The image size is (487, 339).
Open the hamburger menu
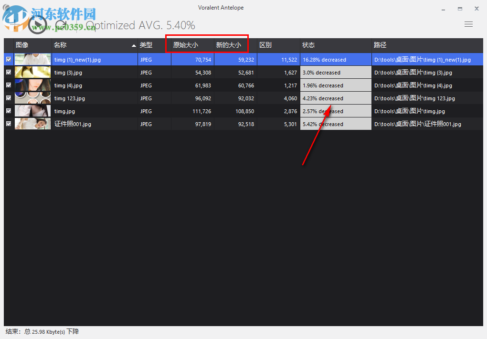point(468,24)
